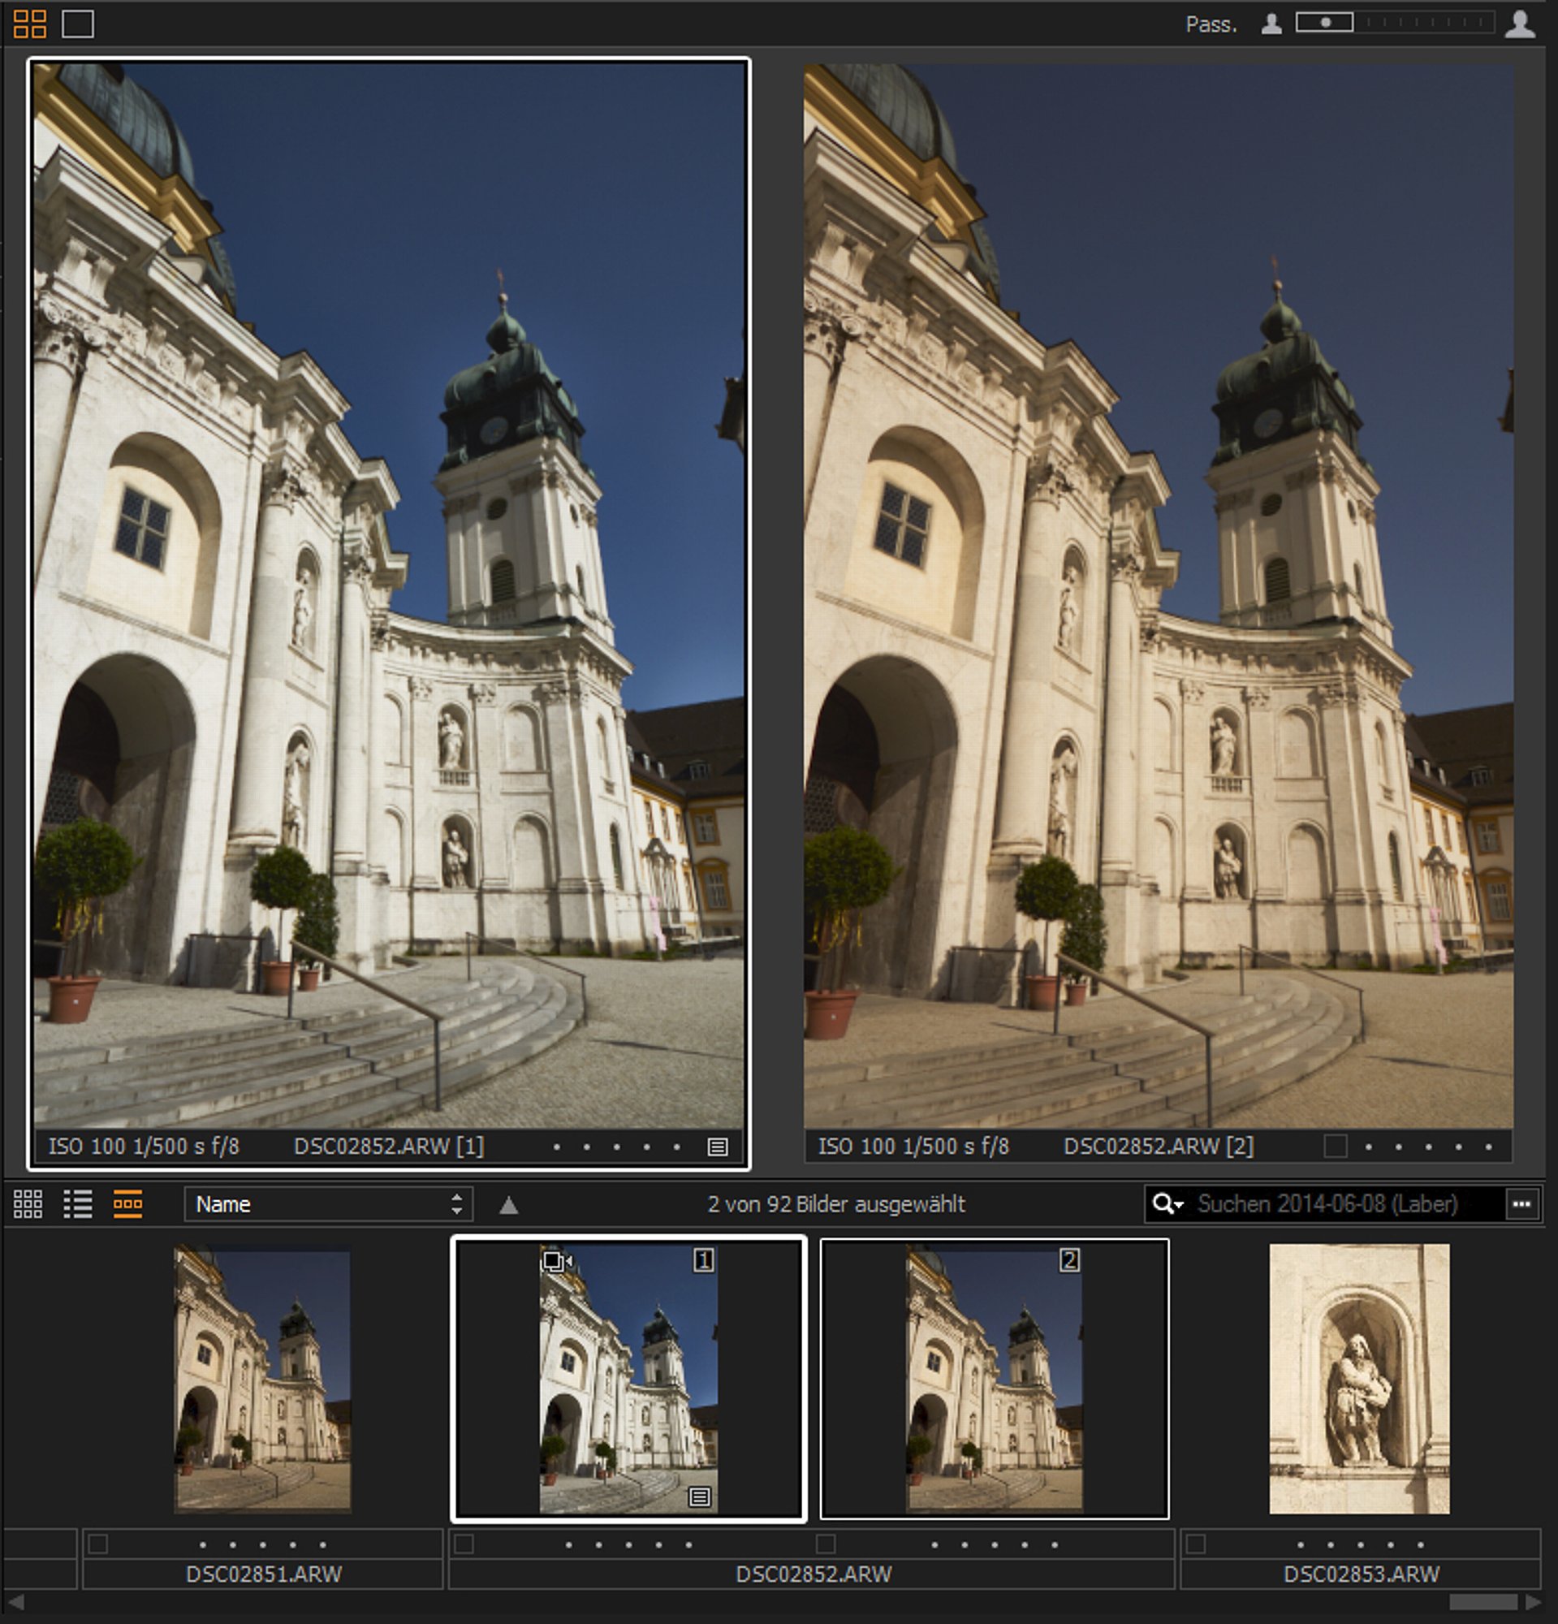Open the search options magnifier icon
This screenshot has height=1624, width=1558.
click(x=1167, y=1204)
